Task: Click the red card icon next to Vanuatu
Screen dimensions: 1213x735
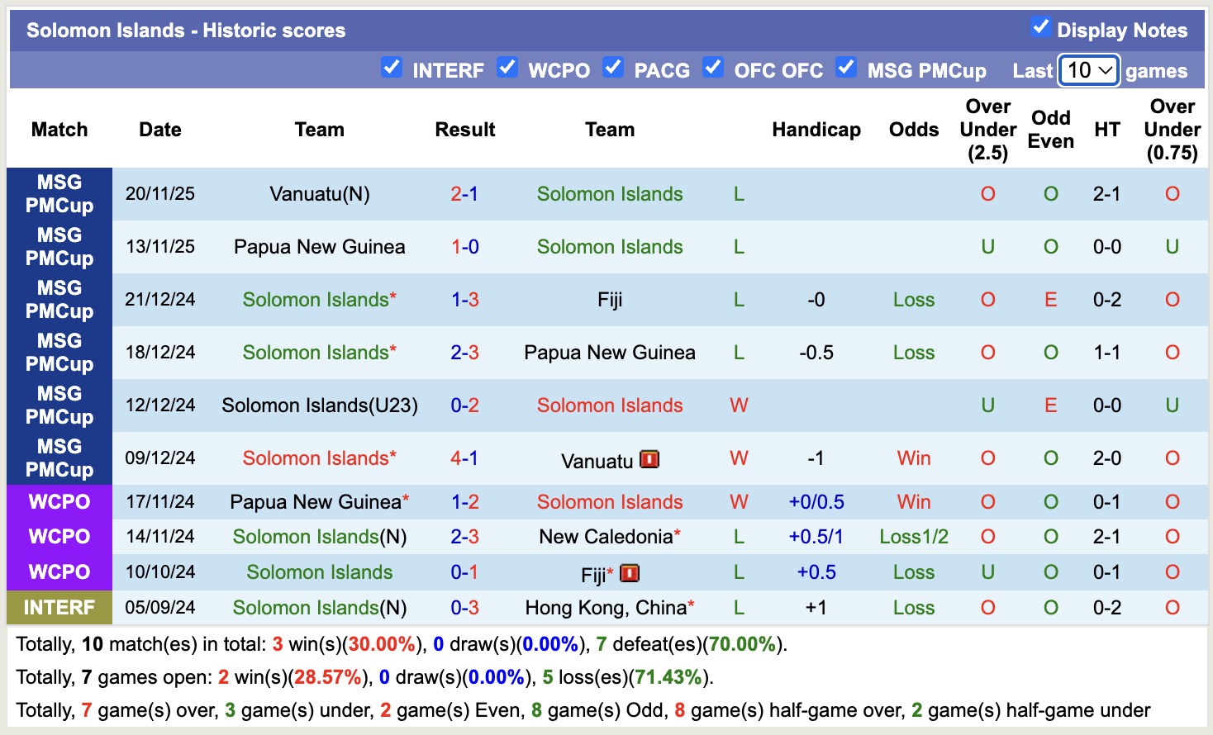Action: click(x=649, y=459)
